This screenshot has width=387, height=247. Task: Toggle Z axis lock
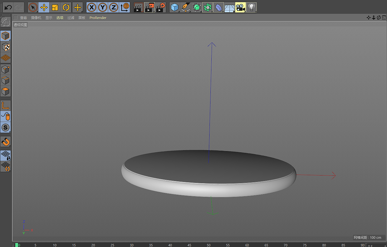coord(114,7)
